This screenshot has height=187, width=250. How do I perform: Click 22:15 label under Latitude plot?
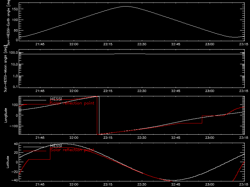pos(108,184)
